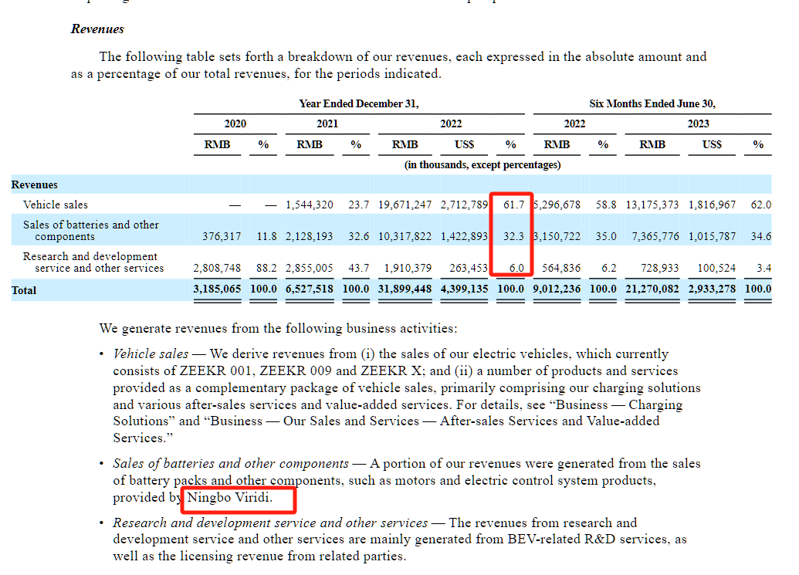
Task: Click the value '19,671,247'
Action: (x=405, y=205)
